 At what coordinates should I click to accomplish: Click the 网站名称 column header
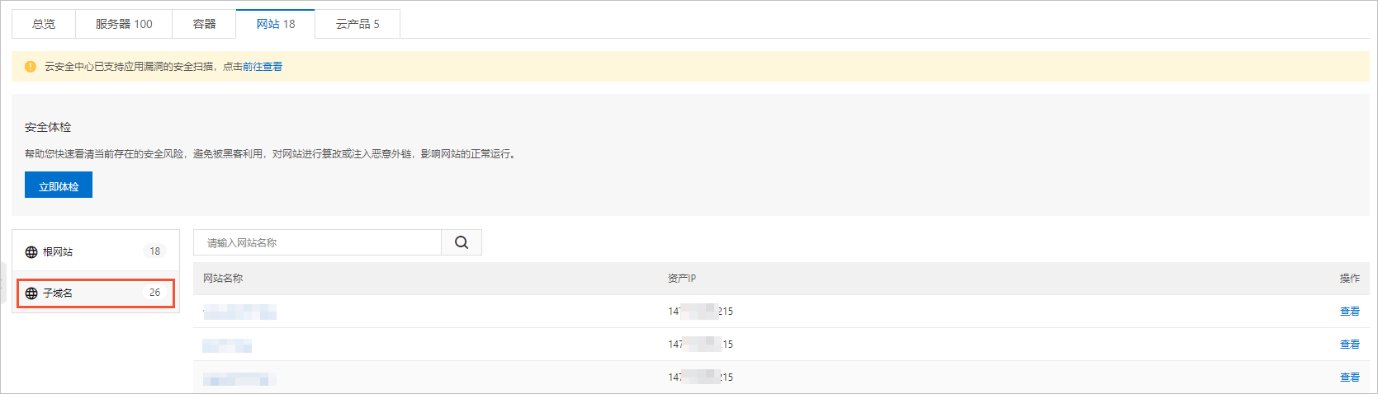pos(223,279)
